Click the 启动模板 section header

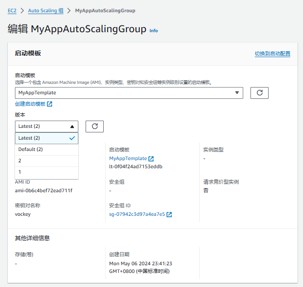28,53
